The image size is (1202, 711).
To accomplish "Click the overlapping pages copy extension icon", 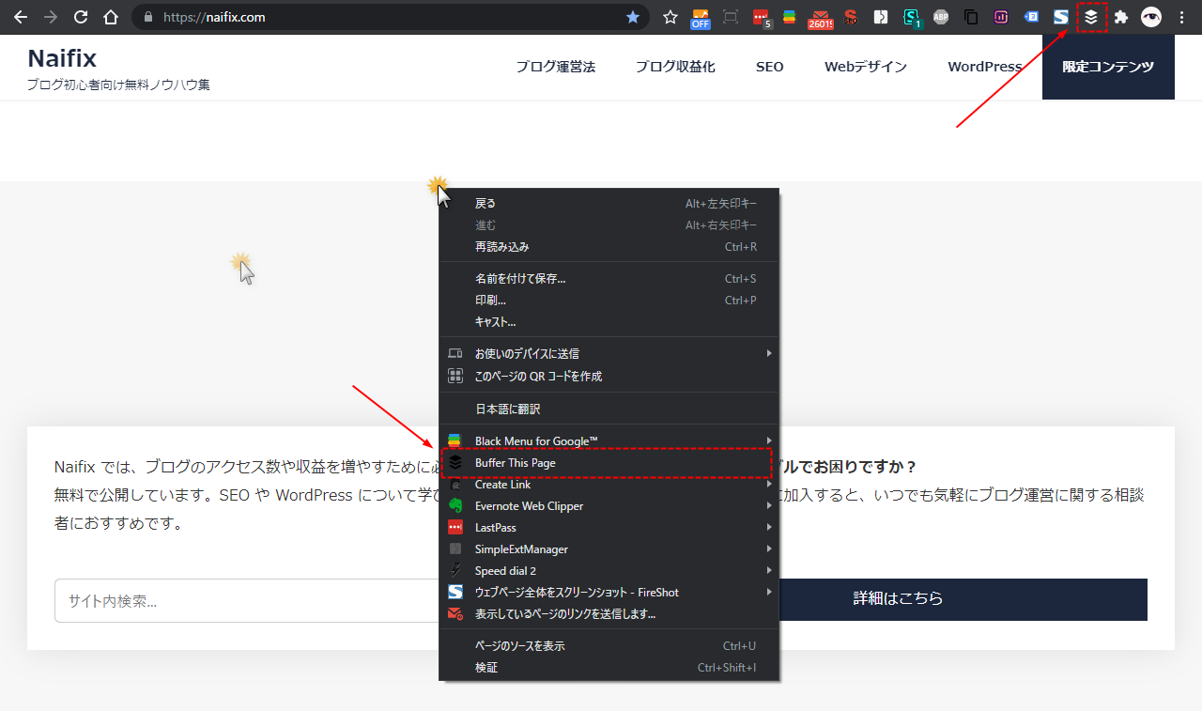I will click(x=971, y=17).
